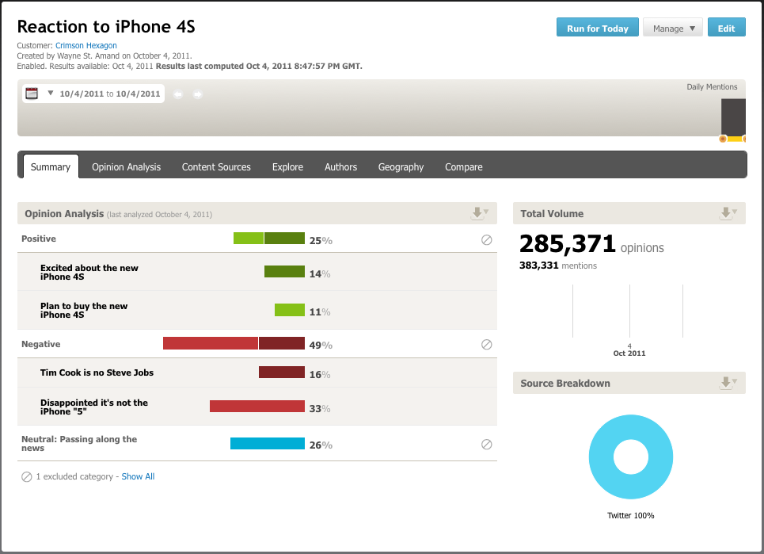Open the Compare tab

[463, 166]
